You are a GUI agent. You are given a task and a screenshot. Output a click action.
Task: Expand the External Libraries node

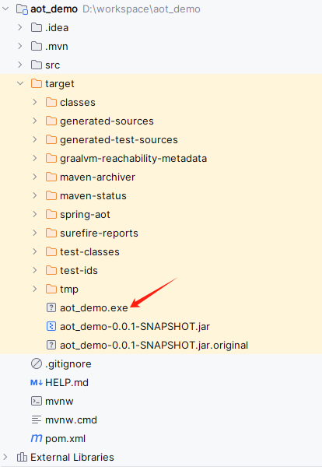5,457
